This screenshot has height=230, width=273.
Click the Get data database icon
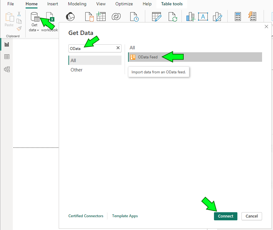click(x=35, y=17)
